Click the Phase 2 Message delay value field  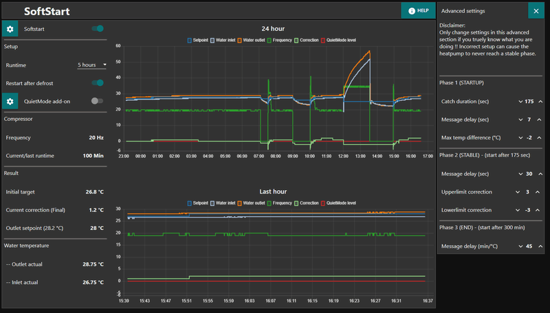[x=529, y=174]
